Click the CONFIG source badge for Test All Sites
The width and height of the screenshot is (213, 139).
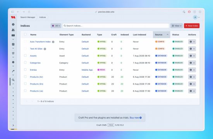(x=160, y=49)
